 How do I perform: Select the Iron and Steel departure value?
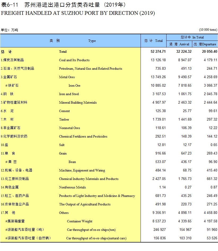pos(210,94)
